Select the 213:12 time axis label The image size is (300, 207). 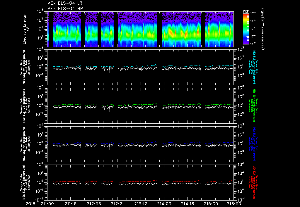click(141, 203)
